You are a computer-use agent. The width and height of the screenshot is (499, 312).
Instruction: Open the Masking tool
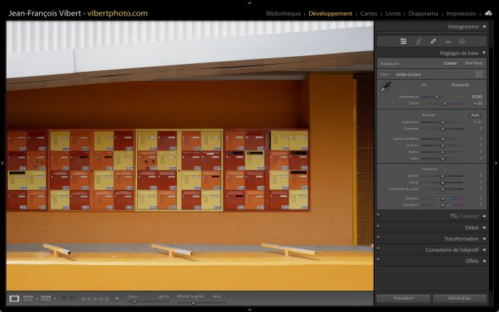[x=462, y=41]
